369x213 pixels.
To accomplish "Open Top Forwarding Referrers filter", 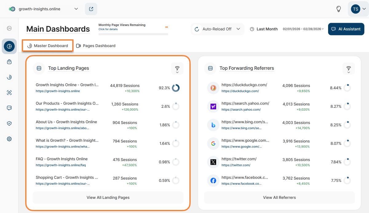I will tap(348, 69).
